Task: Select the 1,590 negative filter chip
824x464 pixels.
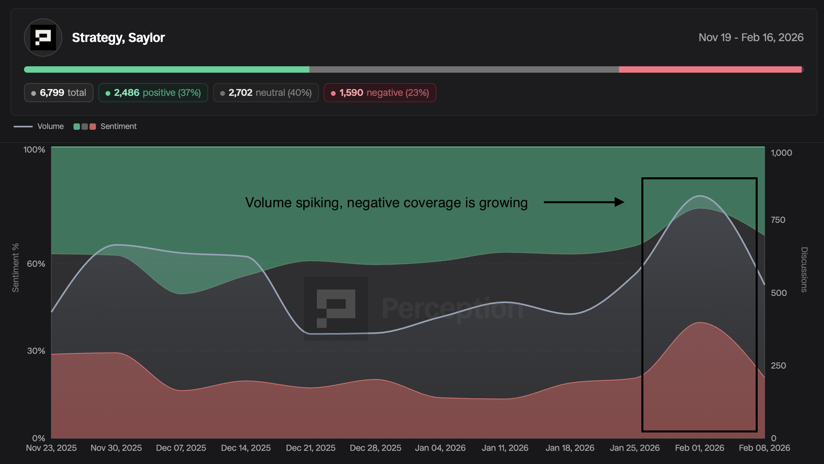Action: coord(380,93)
